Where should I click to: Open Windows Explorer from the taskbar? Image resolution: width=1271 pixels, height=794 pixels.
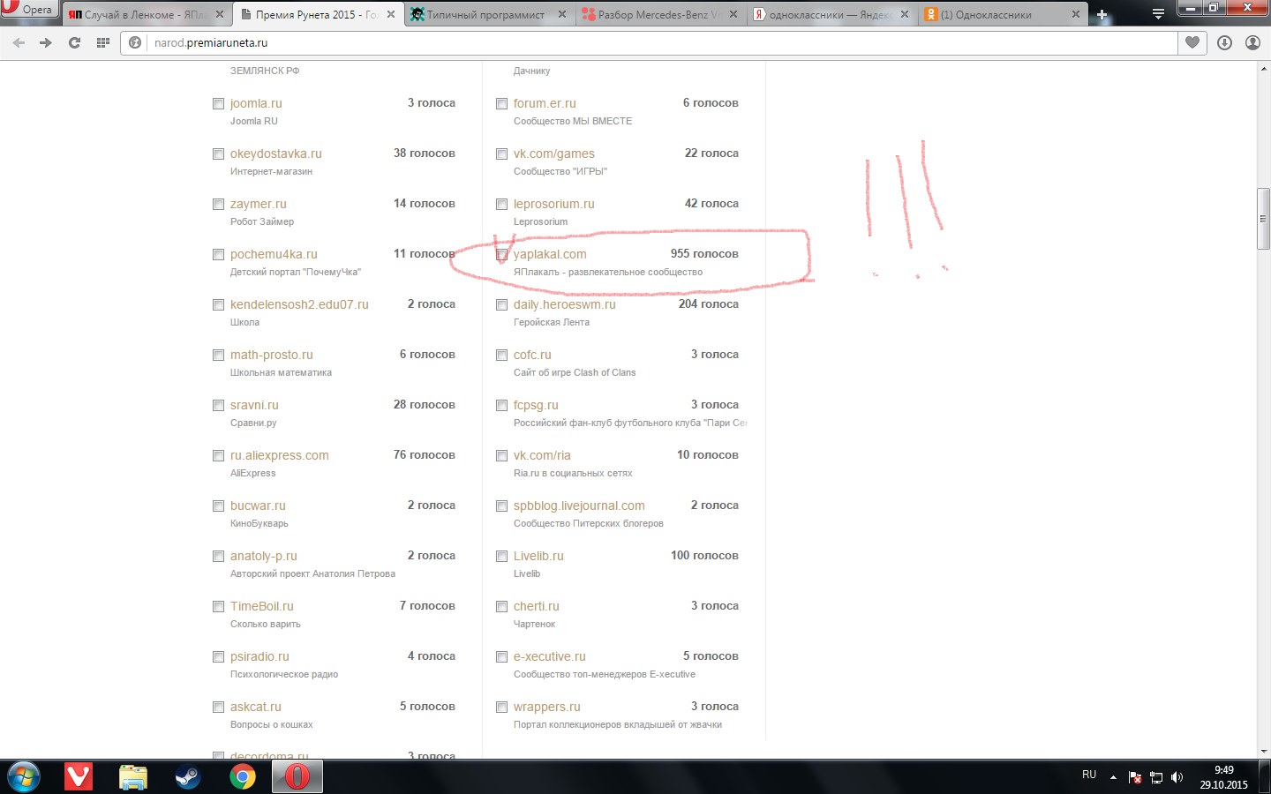coord(133,776)
